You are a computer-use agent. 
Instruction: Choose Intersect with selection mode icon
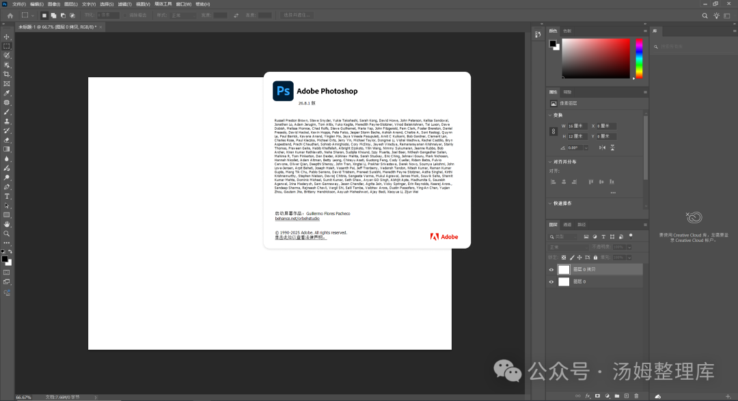click(72, 16)
